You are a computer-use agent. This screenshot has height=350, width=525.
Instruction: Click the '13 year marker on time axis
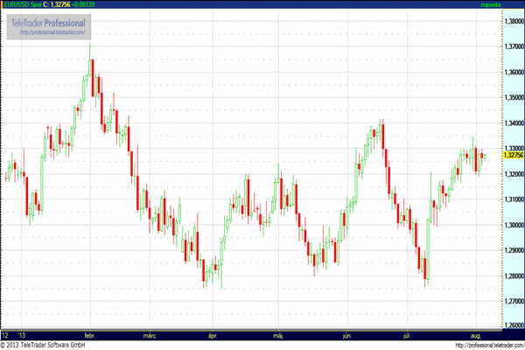22,336
